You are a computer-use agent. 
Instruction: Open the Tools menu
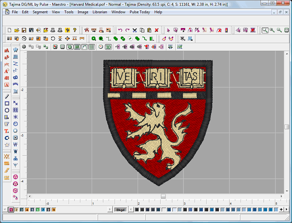click(69, 12)
